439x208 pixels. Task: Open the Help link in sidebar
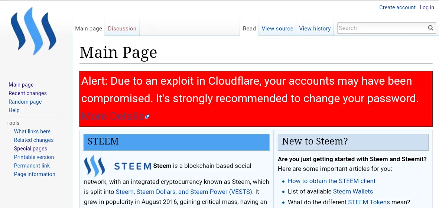[x=14, y=110]
